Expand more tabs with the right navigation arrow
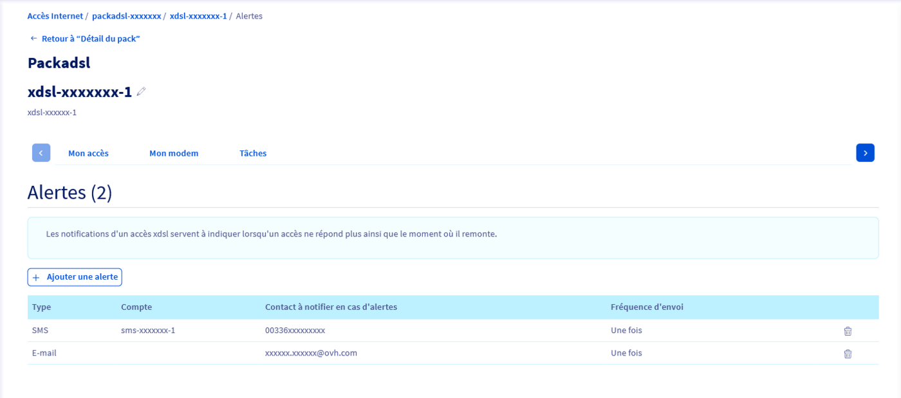 (865, 152)
